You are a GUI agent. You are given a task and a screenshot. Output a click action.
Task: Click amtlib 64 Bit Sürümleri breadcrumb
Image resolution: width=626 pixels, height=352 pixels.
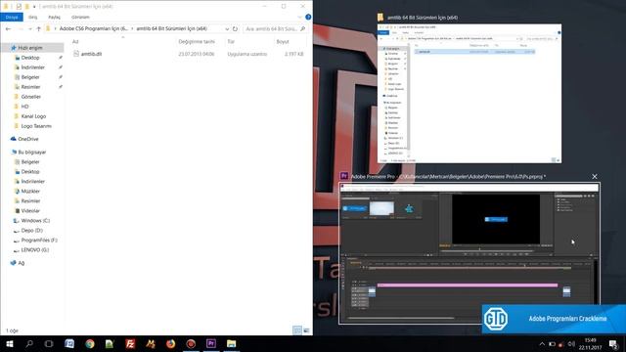[172, 28]
